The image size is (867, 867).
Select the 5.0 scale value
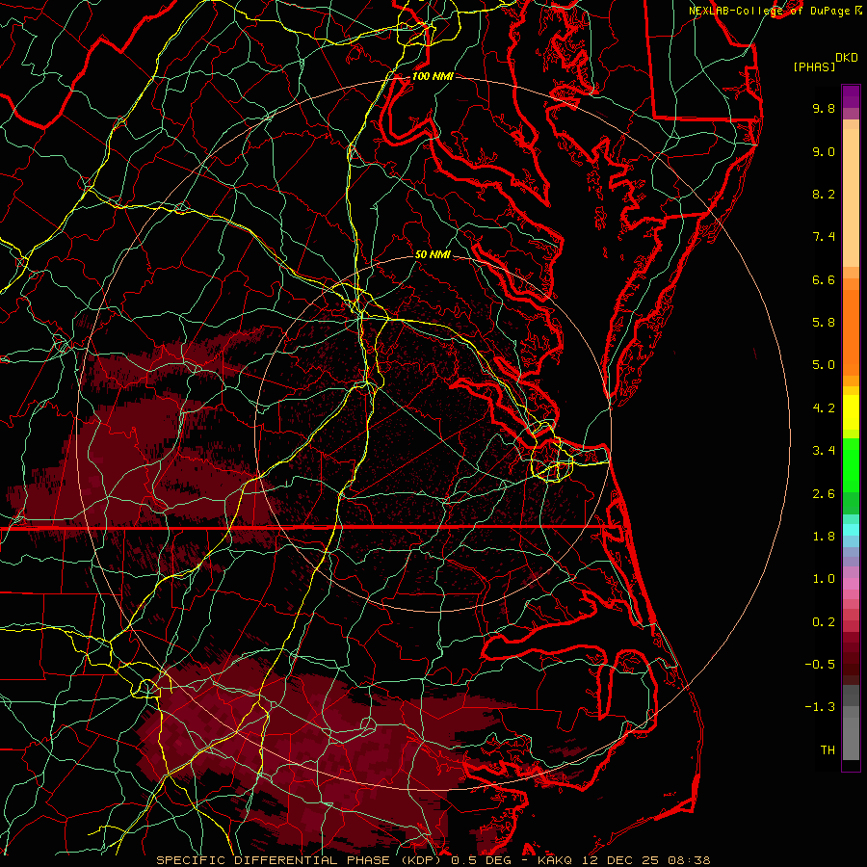tap(824, 365)
